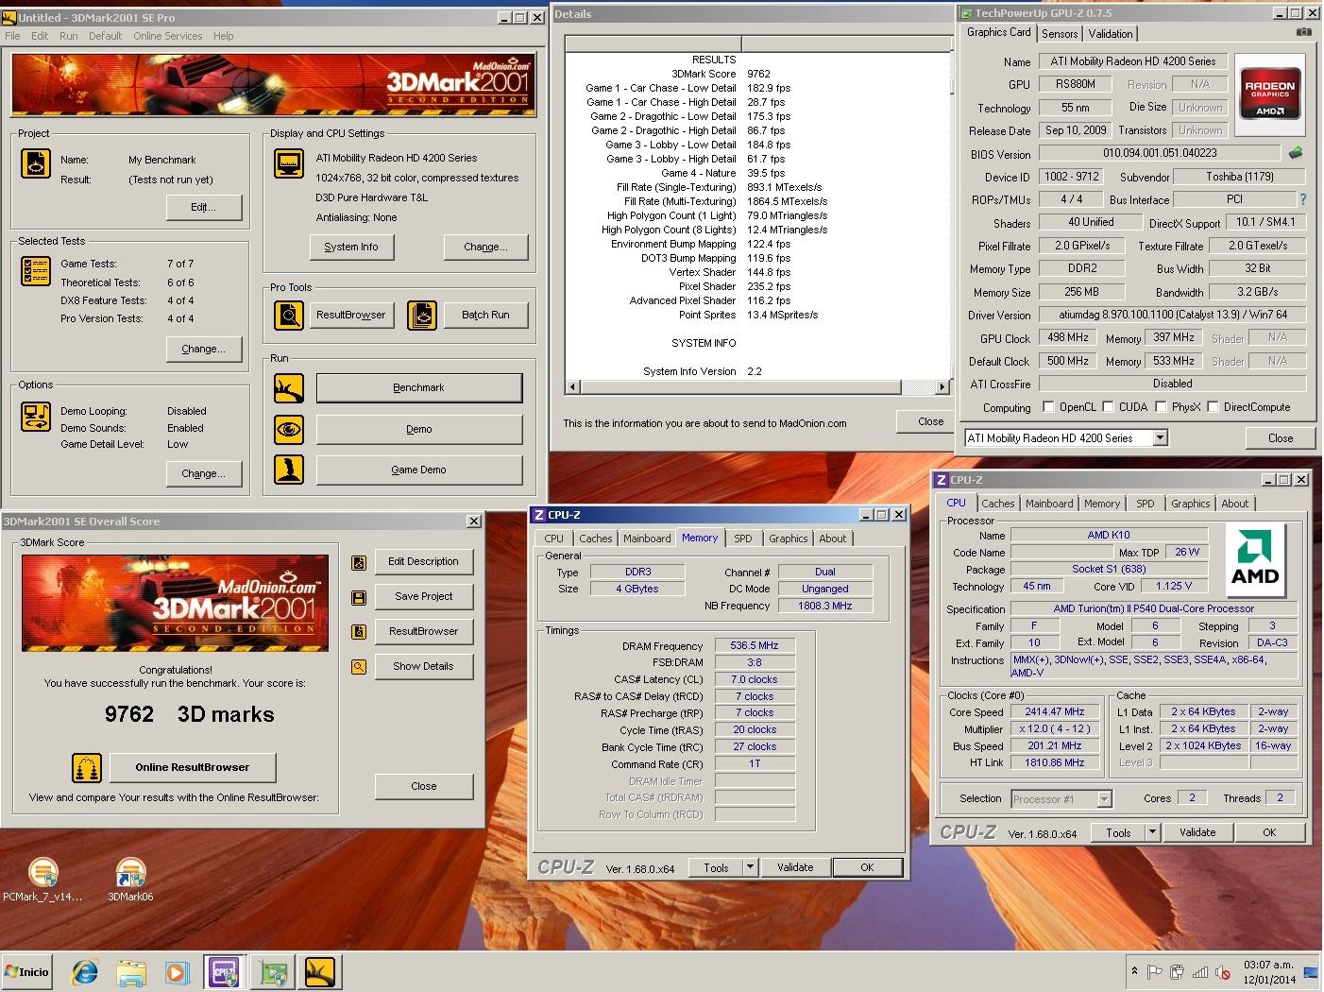Switch to the Validation tab in GPU-Z
The width and height of the screenshot is (1324, 992).
1111,34
